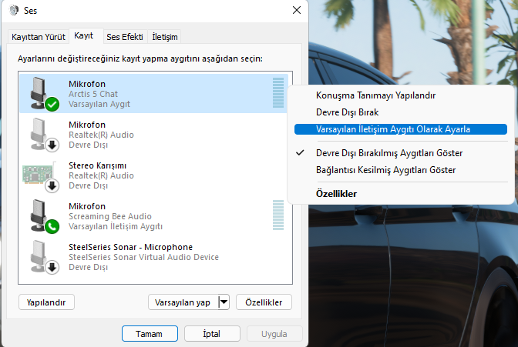The width and height of the screenshot is (518, 347).
Task: Click the Stereo Karışımı sound card icon
Action: point(41,176)
